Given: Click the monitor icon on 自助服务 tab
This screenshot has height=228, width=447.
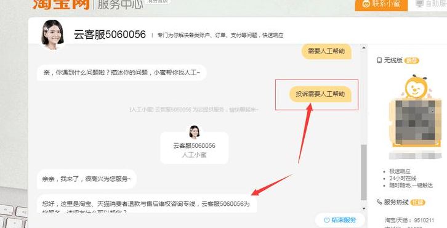Looking at the screenshot, I should pos(420,4).
